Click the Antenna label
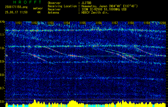The image size is (168, 107). click(53, 13)
